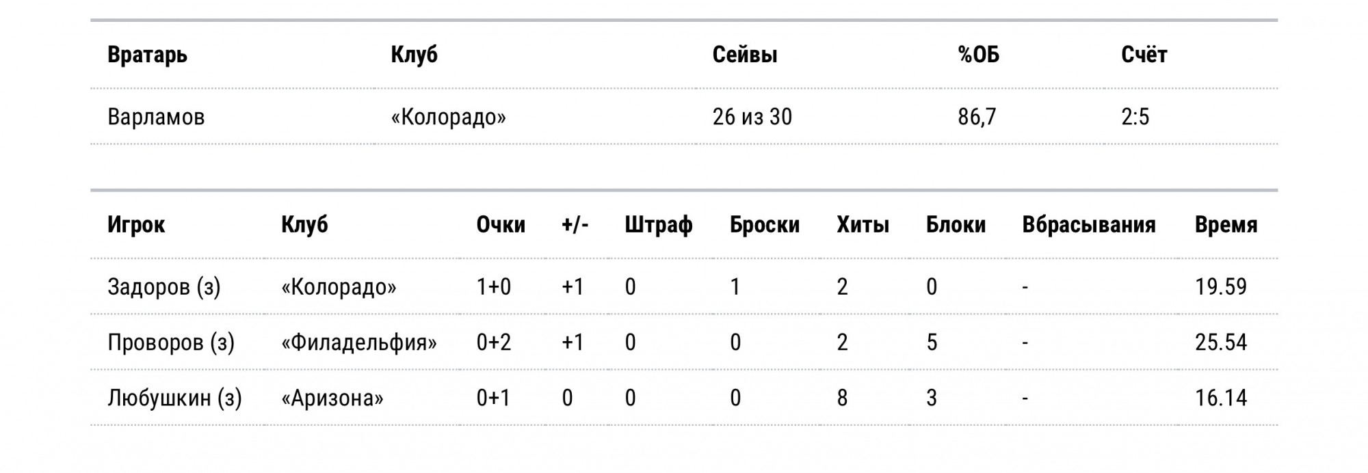Click Варламов's club «Колорадо»
1368x473 pixels.
pyautogui.click(x=448, y=117)
